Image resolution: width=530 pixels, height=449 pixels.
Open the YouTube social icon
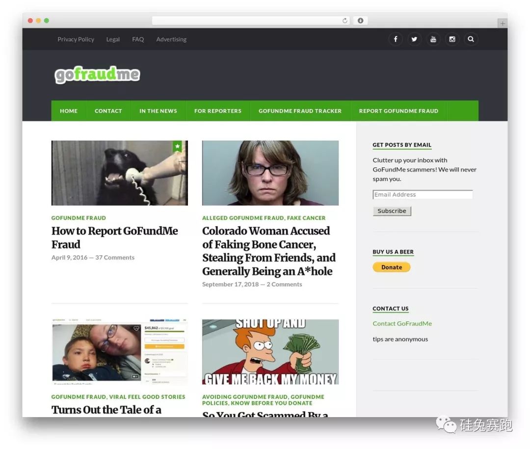pos(433,39)
